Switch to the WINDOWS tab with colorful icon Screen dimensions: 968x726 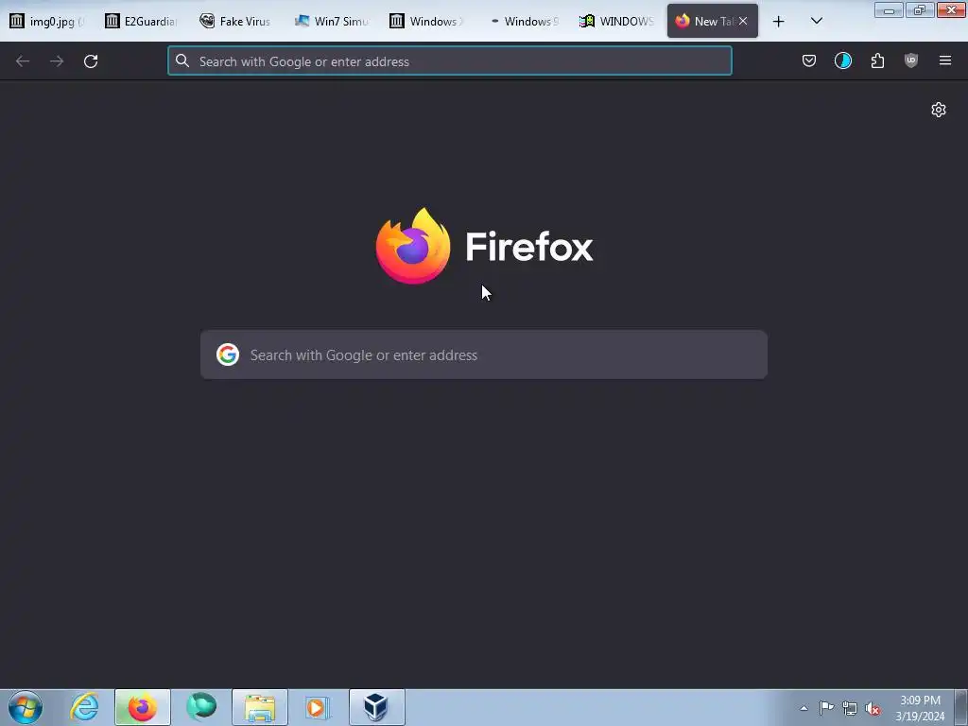coord(616,21)
